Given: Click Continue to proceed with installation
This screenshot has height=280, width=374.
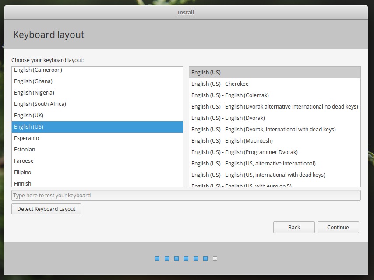Looking at the screenshot, I should pos(338,227).
